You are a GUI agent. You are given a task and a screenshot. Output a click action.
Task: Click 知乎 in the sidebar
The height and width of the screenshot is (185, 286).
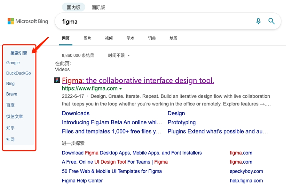point(11,128)
